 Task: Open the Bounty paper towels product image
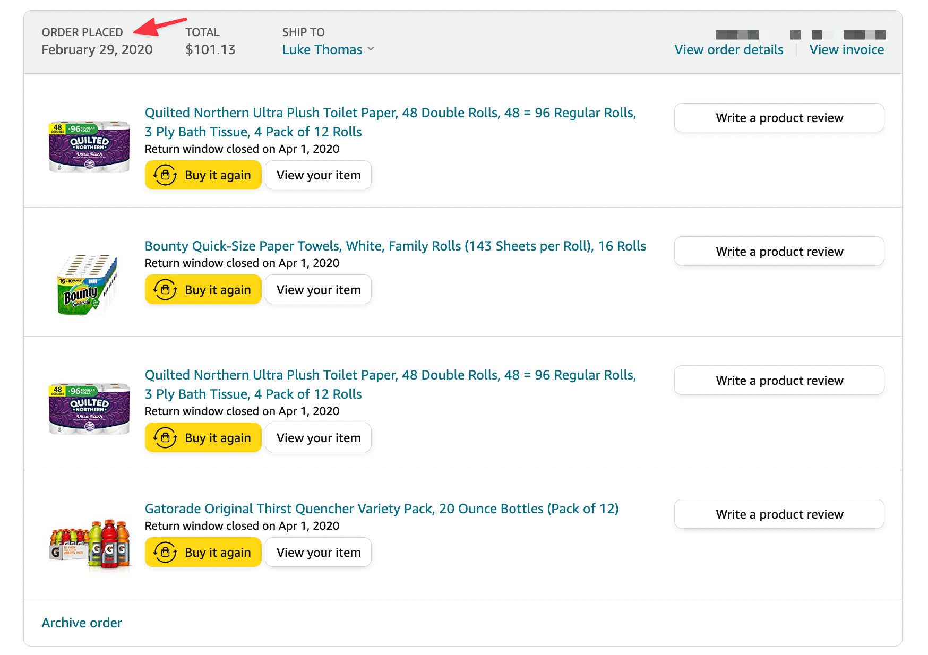coord(88,285)
